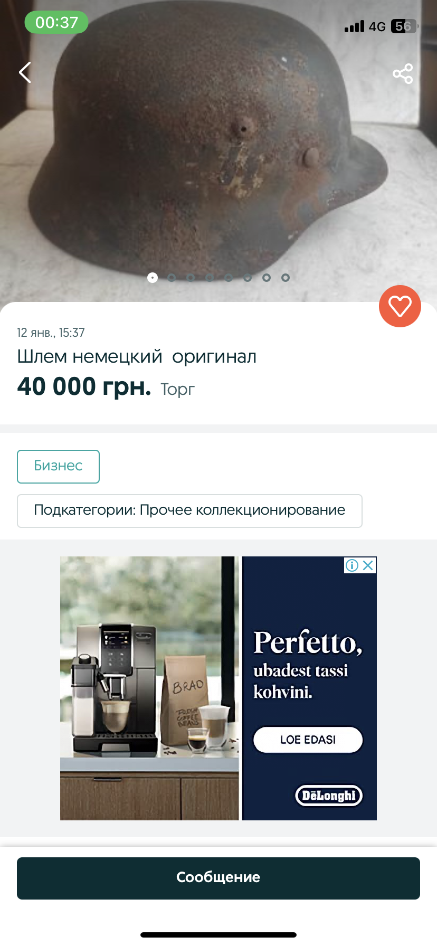
Task: Tap LOE EDASI in the ad
Action: coord(308,740)
